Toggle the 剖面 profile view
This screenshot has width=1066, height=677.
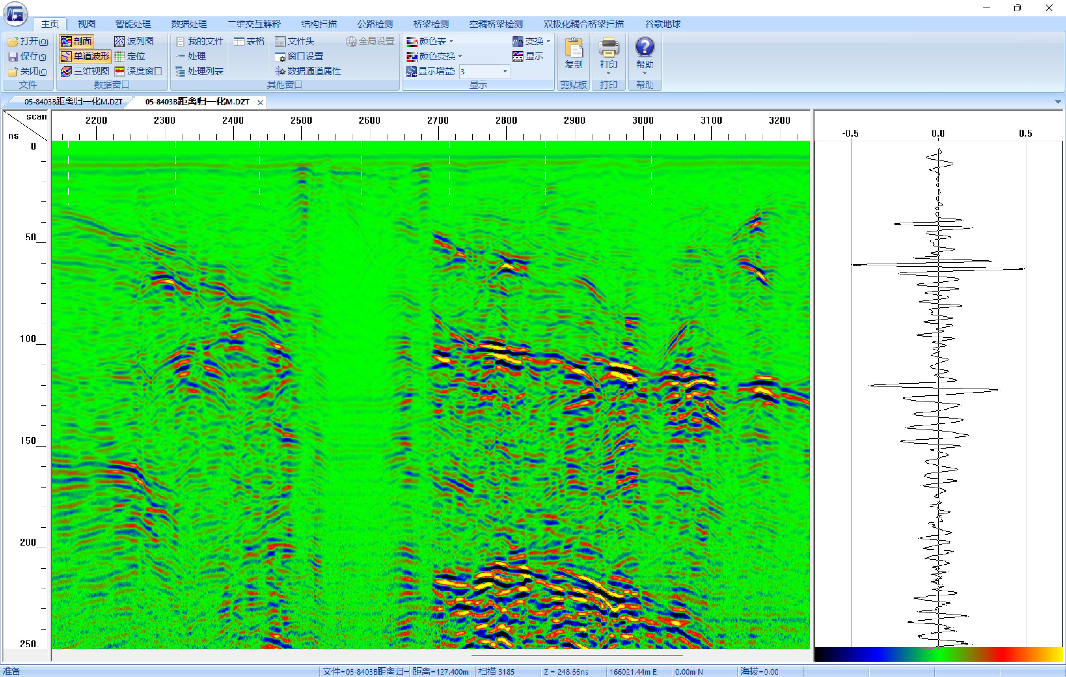pos(76,41)
